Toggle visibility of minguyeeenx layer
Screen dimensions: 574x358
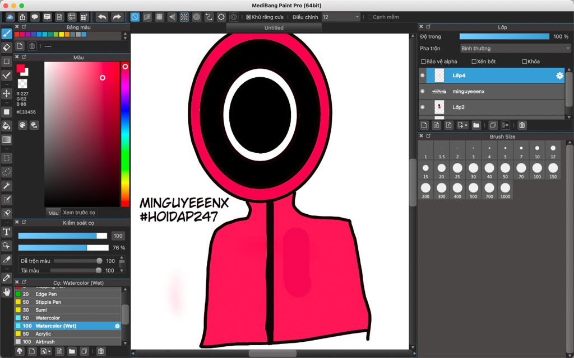(423, 91)
